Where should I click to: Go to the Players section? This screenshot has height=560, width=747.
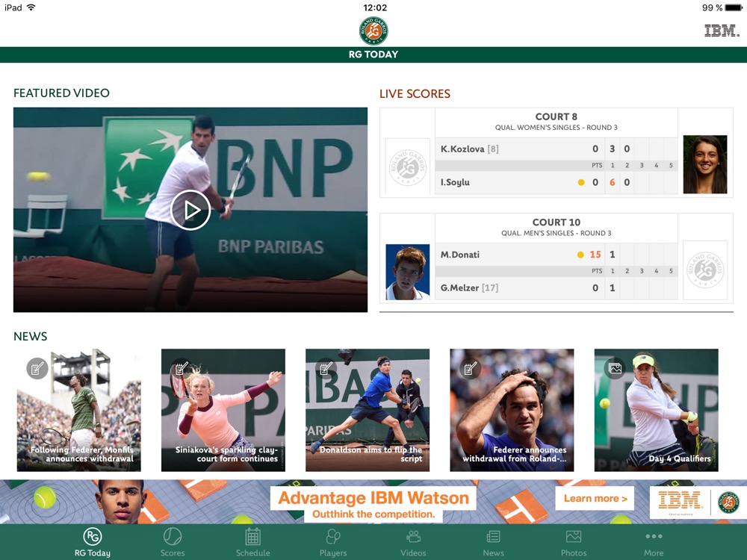333,537
